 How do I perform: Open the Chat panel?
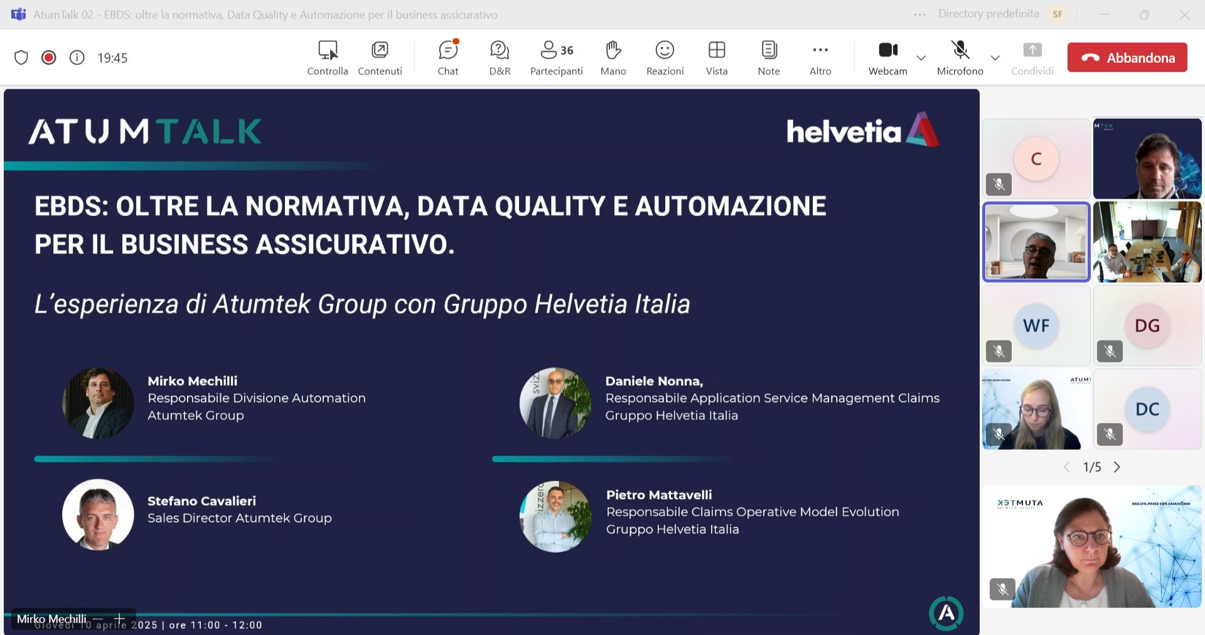[447, 57]
